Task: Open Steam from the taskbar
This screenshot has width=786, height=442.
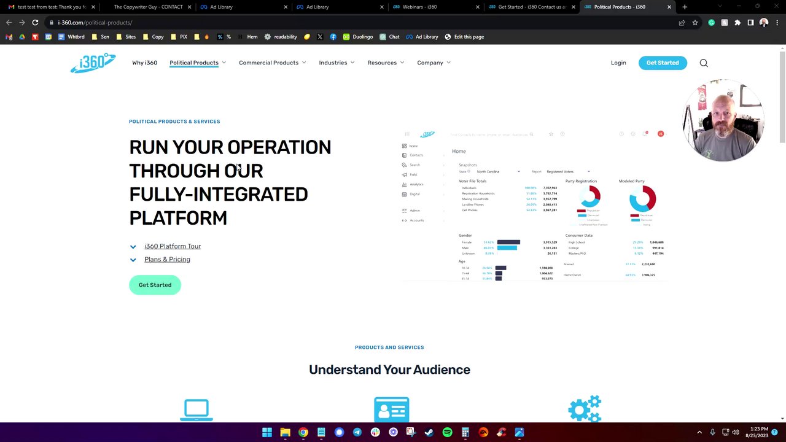Action: click(429, 432)
